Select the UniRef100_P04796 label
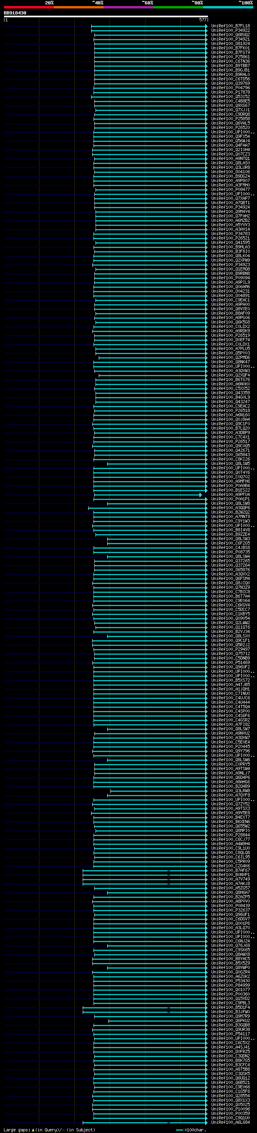 tap(230, 88)
